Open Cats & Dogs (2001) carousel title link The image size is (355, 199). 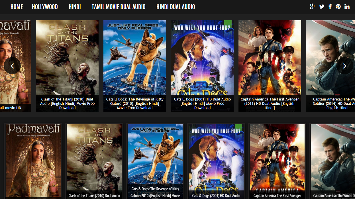tap(202, 103)
